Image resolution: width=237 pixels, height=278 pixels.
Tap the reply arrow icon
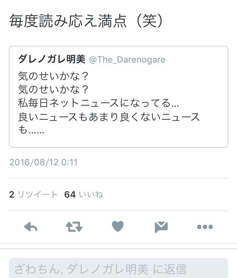31,226
